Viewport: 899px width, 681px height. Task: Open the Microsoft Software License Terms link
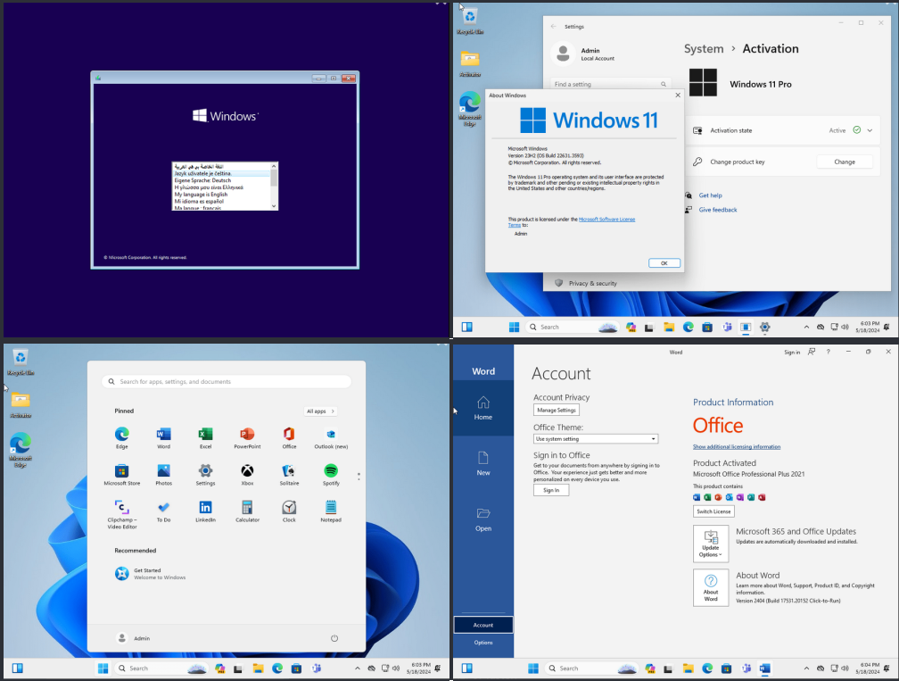(606, 220)
